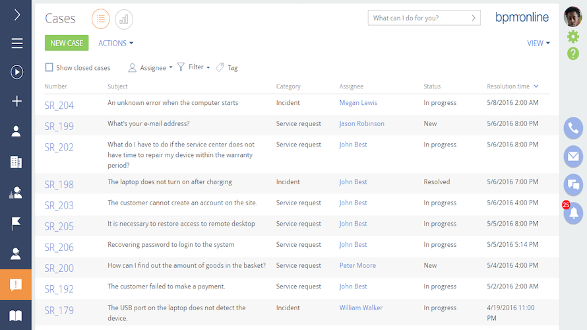Open the notifications bell icon

[574, 213]
